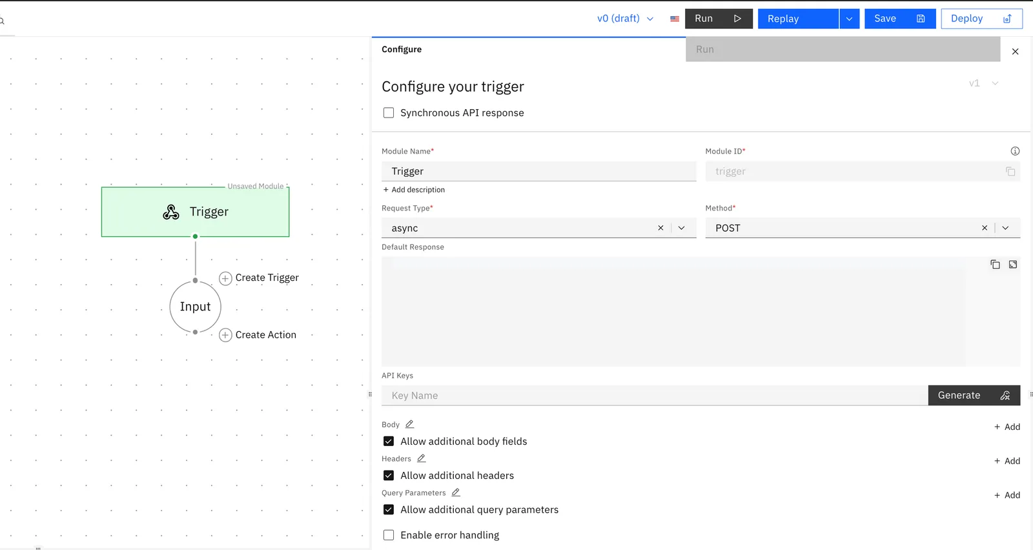Select the Trigger node on canvas
1033x550 pixels.
pyautogui.click(x=195, y=212)
